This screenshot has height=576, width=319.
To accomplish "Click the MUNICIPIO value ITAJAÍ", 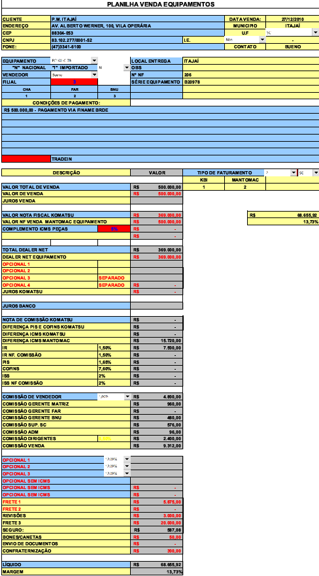I will pyautogui.click(x=293, y=25).
